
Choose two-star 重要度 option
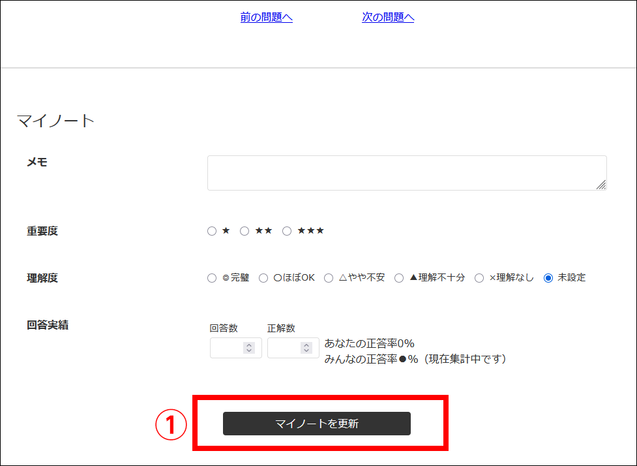click(x=244, y=231)
